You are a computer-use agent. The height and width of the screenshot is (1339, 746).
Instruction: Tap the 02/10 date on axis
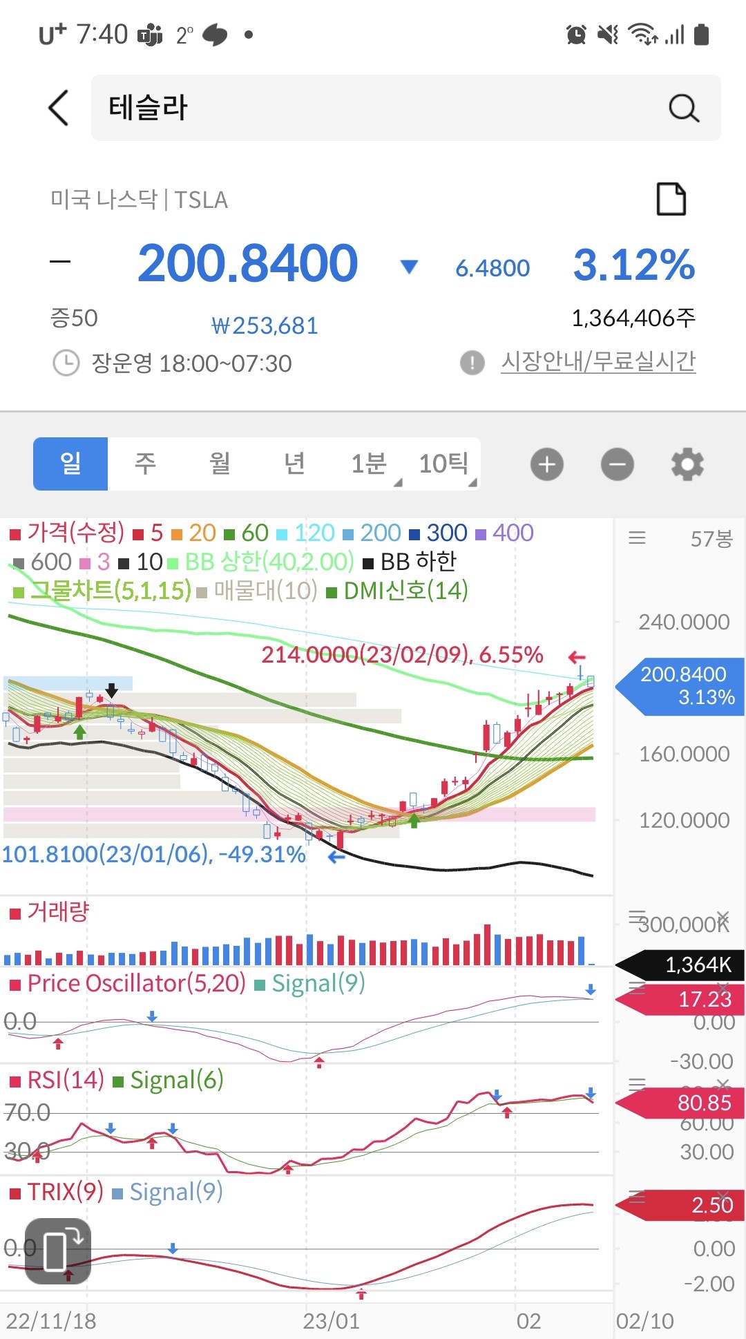pyautogui.click(x=644, y=1321)
